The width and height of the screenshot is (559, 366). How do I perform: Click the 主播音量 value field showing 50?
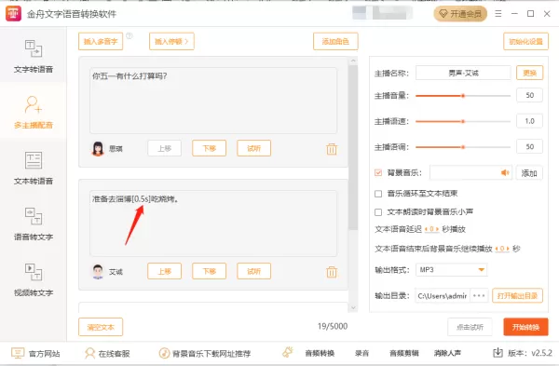530,95
